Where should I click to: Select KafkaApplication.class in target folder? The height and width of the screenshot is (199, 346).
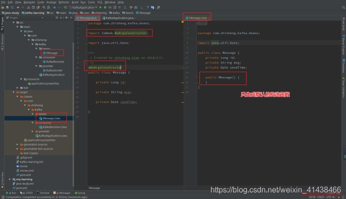[x=51, y=136]
